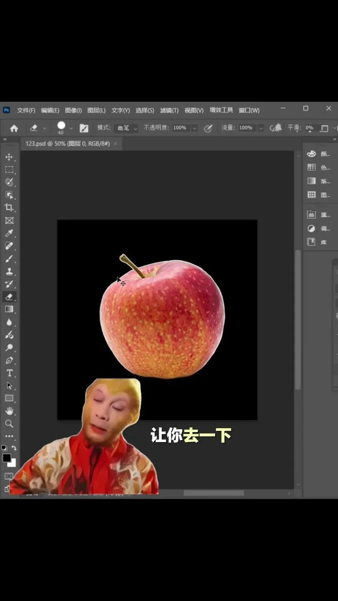
Task: Select the Hand tool
Action: (x=9, y=411)
